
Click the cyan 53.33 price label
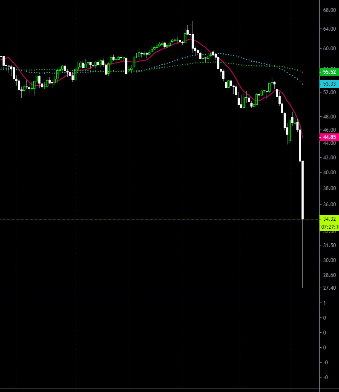point(329,84)
